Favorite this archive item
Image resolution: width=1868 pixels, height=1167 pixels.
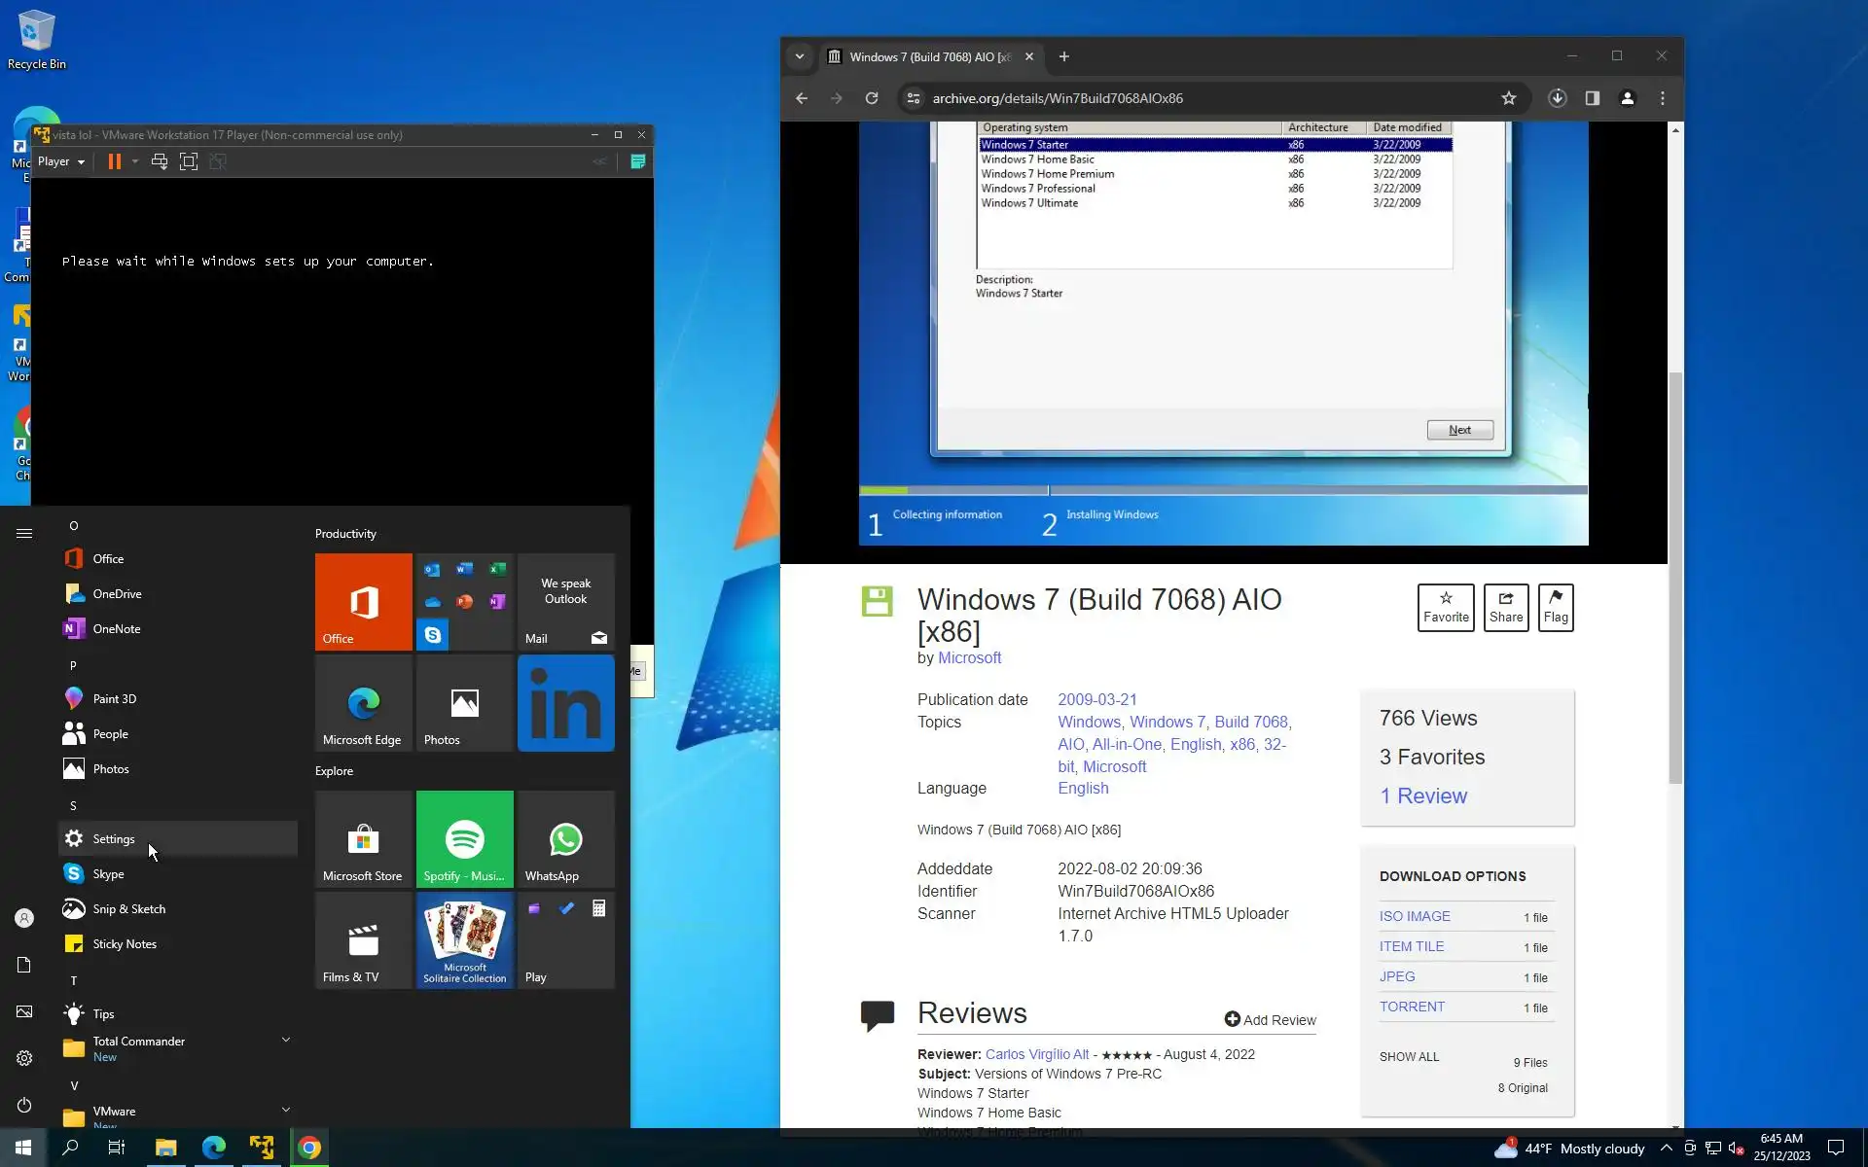tap(1445, 607)
